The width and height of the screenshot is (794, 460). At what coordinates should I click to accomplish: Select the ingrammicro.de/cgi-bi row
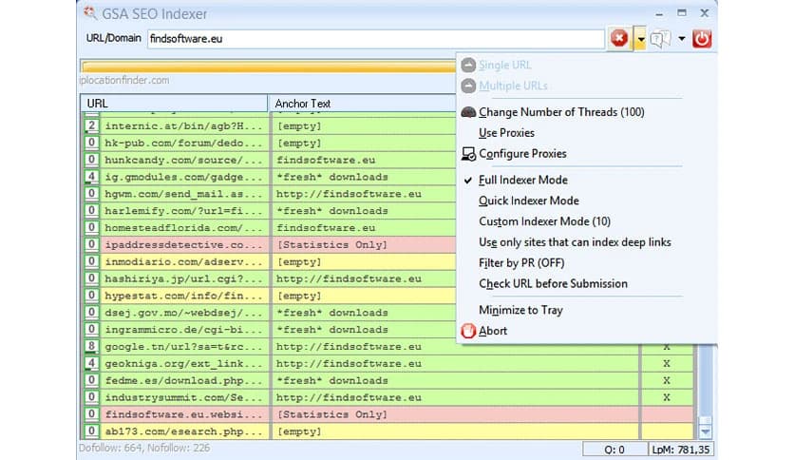(269, 330)
